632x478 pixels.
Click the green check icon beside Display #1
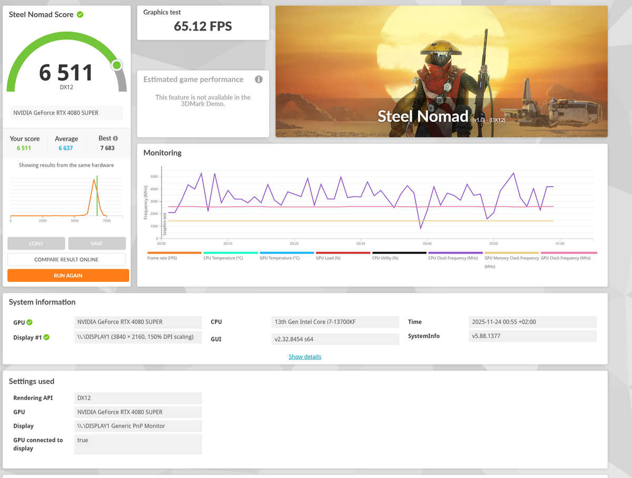click(x=46, y=337)
